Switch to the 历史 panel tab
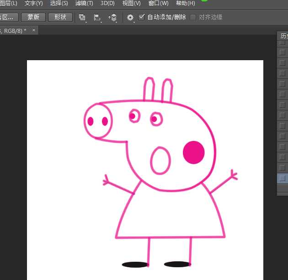Viewport: 288px width, 280px height. pos(284,36)
